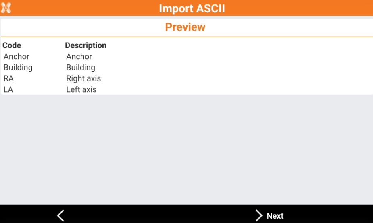This screenshot has width=373, height=223.
Task: Select Anchor in the Description column
Action: point(79,56)
